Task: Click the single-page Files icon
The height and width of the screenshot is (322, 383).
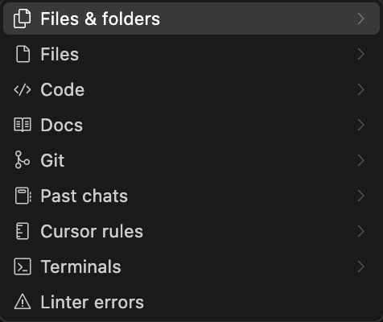Action: 23,54
